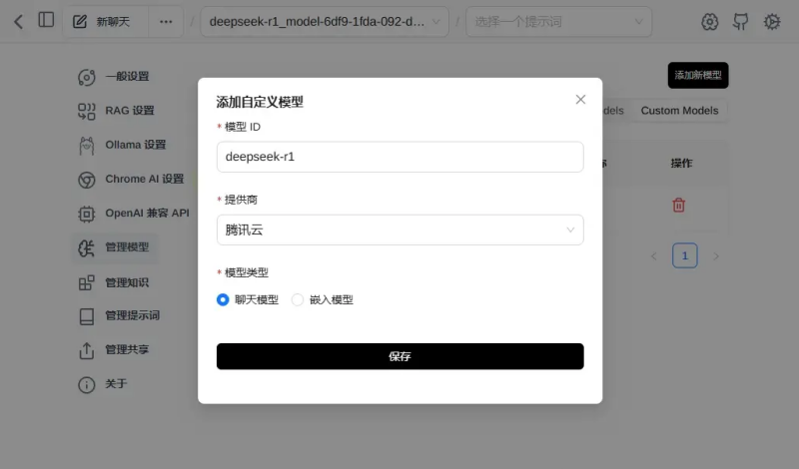This screenshot has height=469, width=799.
Task: Click the 管理提示词 book icon
Action: coord(86,316)
